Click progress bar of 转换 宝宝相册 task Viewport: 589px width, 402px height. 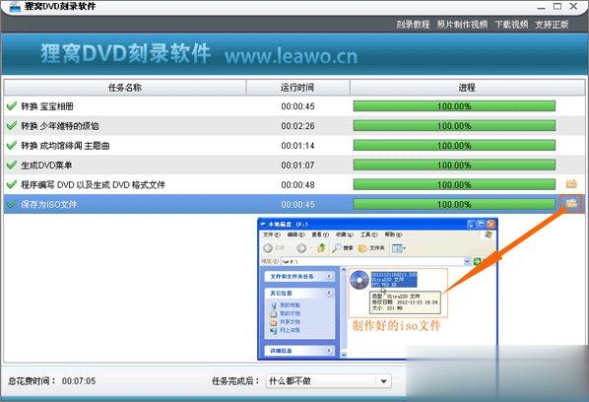(454, 106)
